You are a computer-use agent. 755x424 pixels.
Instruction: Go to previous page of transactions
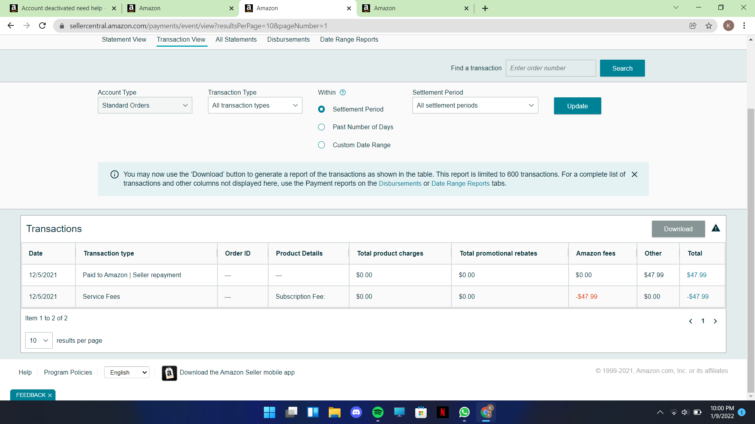(x=691, y=321)
